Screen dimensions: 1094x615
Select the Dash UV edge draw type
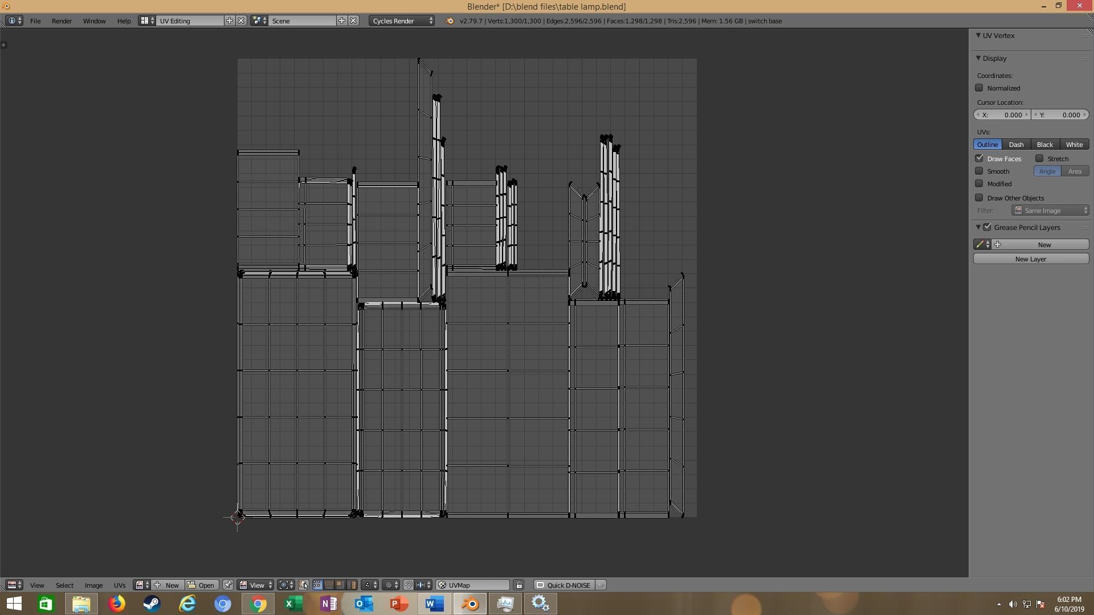[x=1016, y=144]
